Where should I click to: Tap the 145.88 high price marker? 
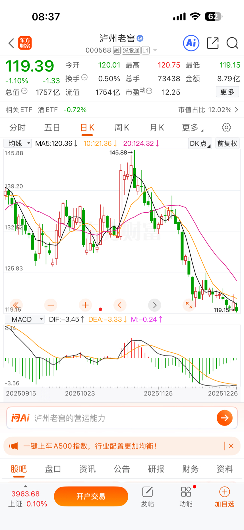point(121,152)
